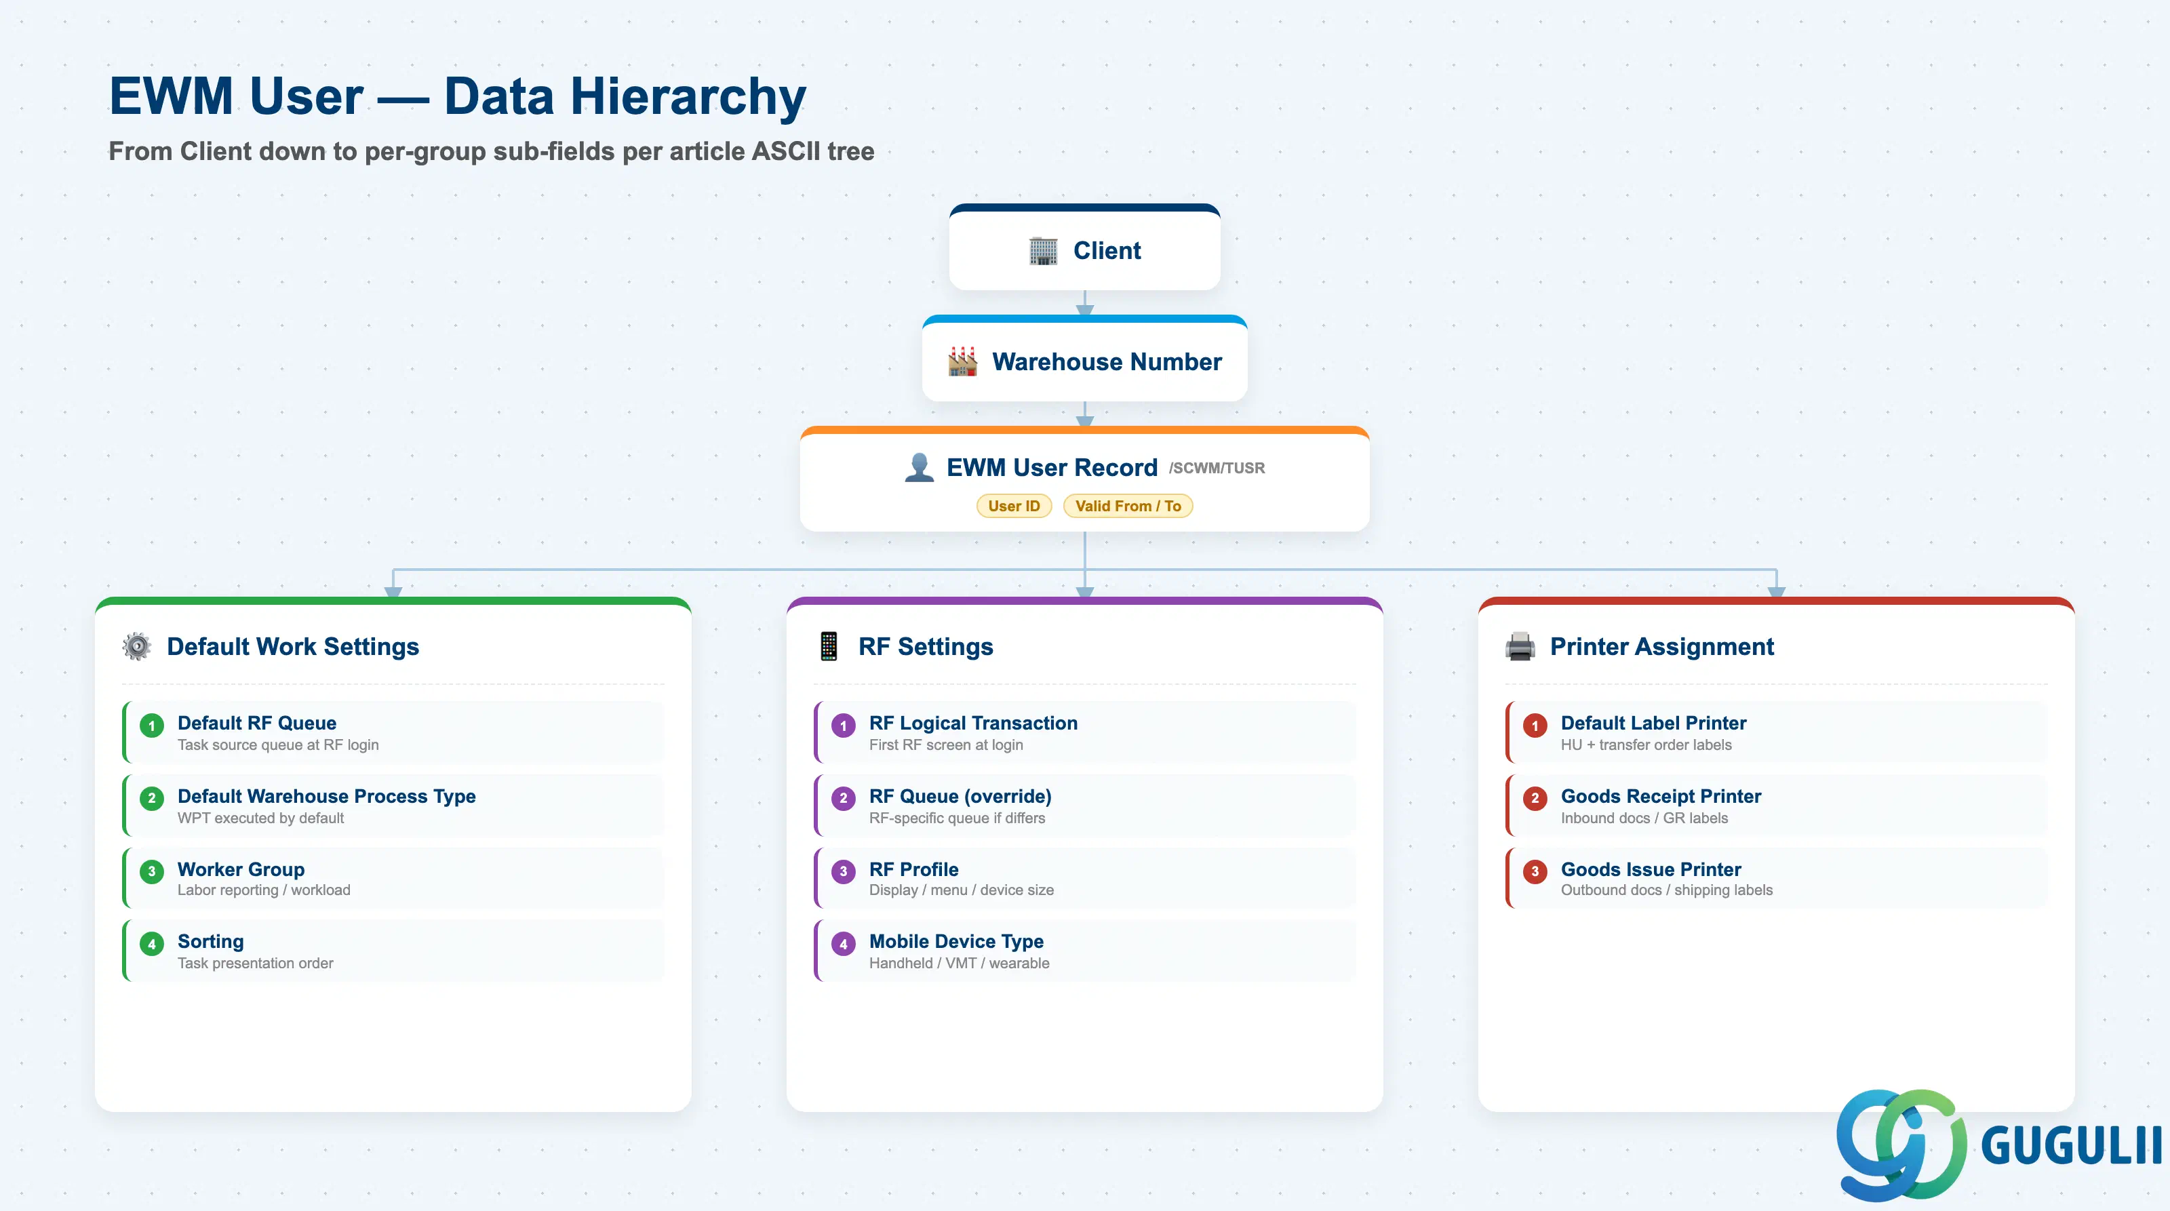Click number badge beside Sorting

pyautogui.click(x=152, y=944)
